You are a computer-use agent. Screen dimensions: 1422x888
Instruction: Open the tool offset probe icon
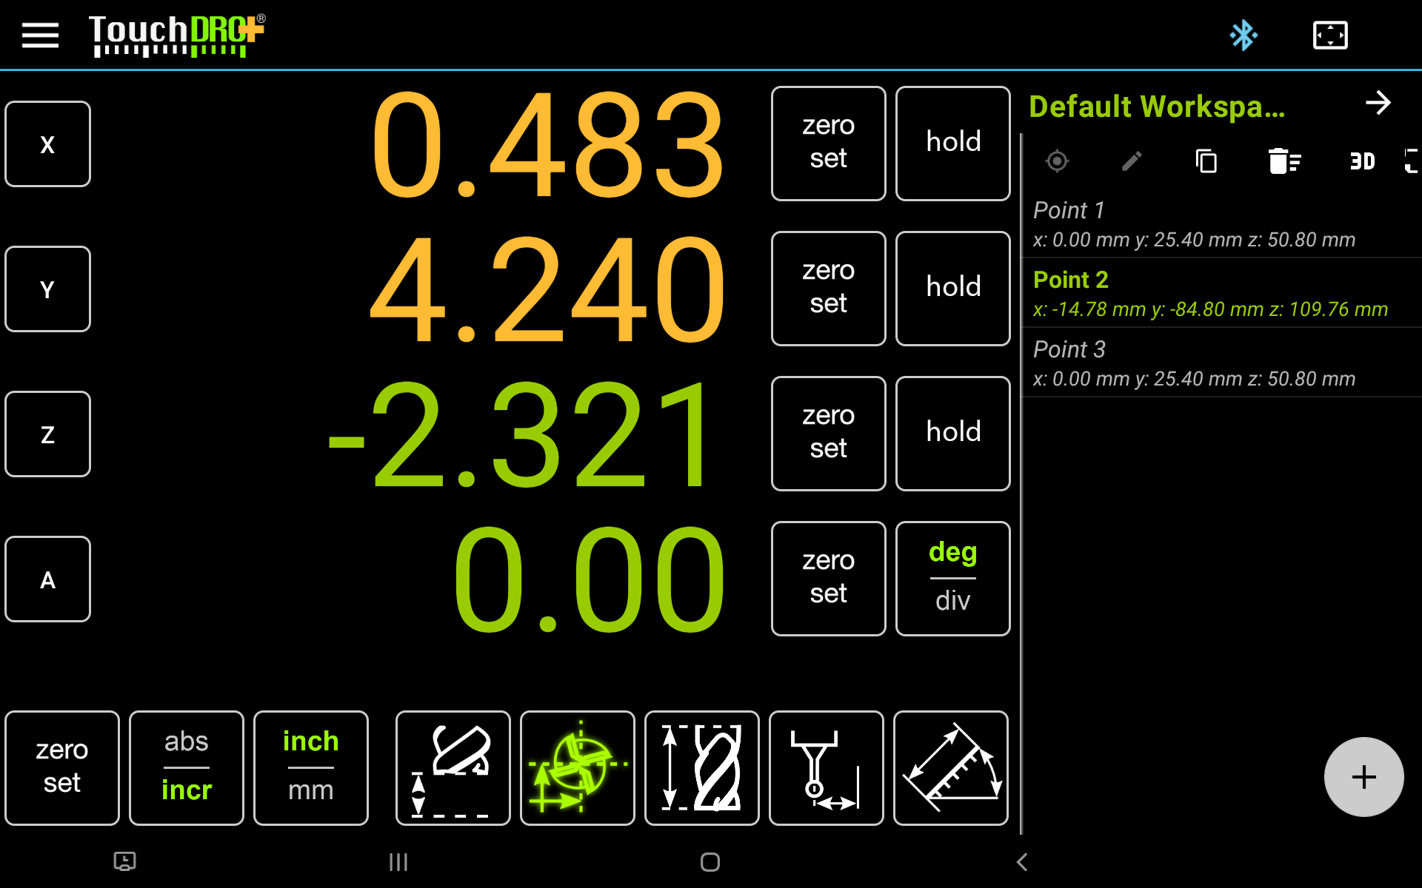click(453, 768)
